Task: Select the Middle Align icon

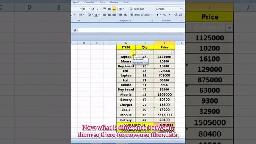Action: tap(109, 9)
